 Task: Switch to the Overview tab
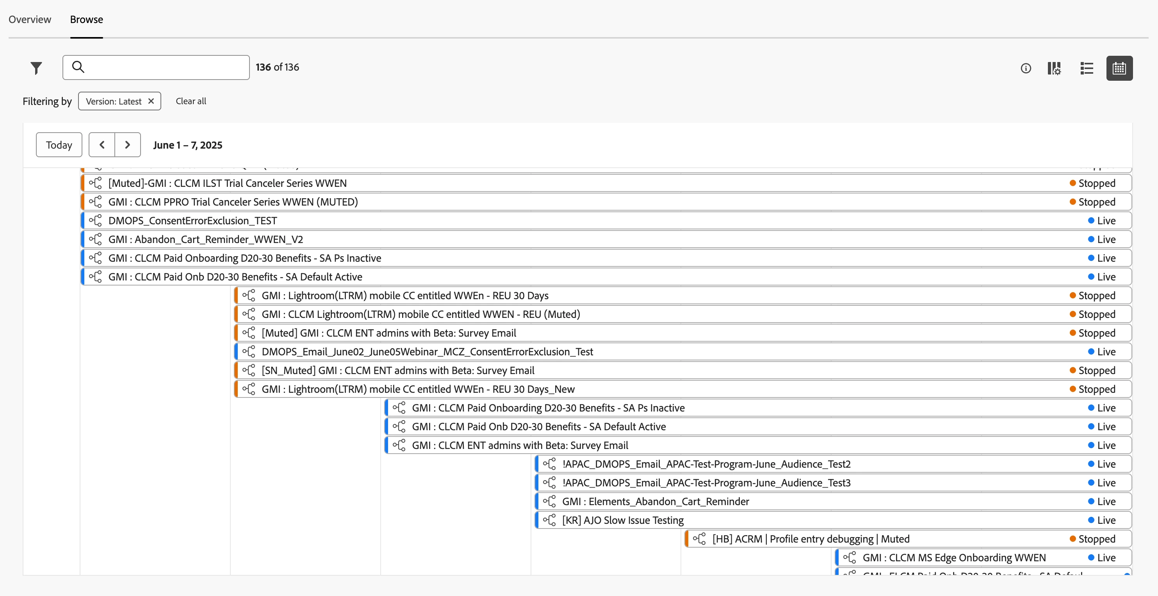[x=30, y=20]
